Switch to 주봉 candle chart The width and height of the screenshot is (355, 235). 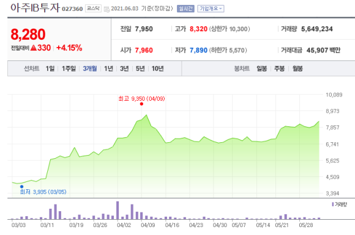click(x=279, y=68)
